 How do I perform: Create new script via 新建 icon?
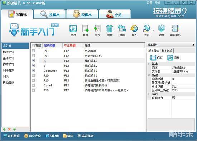86,30
